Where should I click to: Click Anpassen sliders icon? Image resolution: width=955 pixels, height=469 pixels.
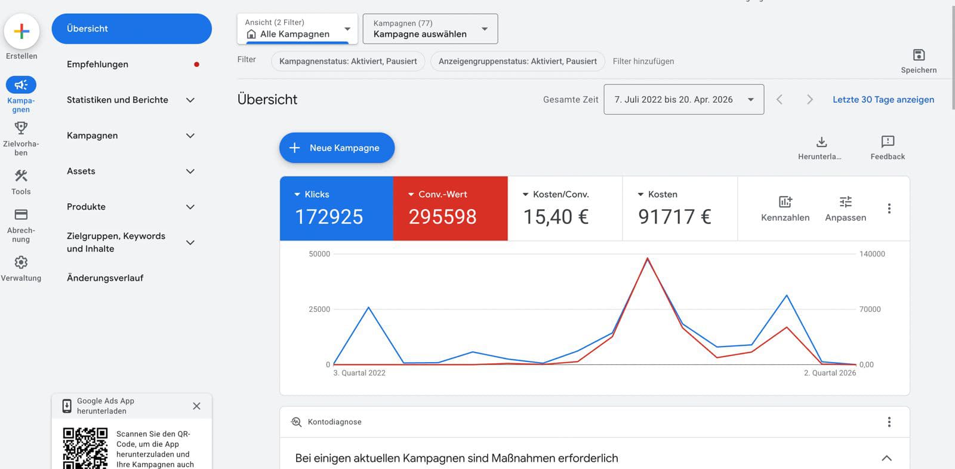coord(845,202)
